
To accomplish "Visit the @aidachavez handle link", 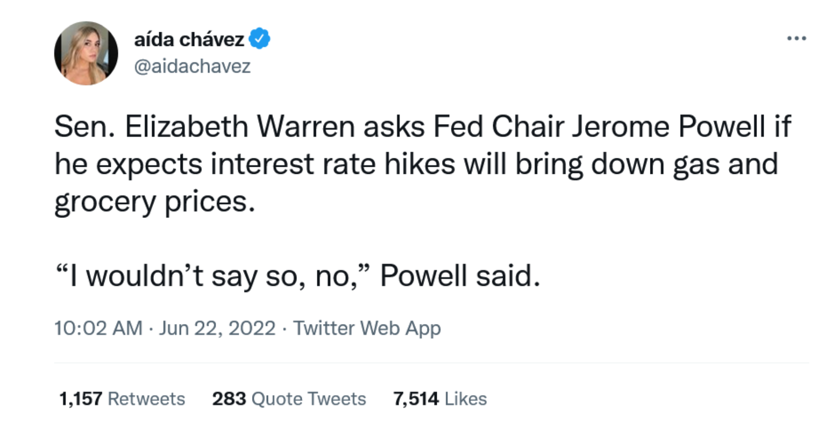I will coord(192,66).
